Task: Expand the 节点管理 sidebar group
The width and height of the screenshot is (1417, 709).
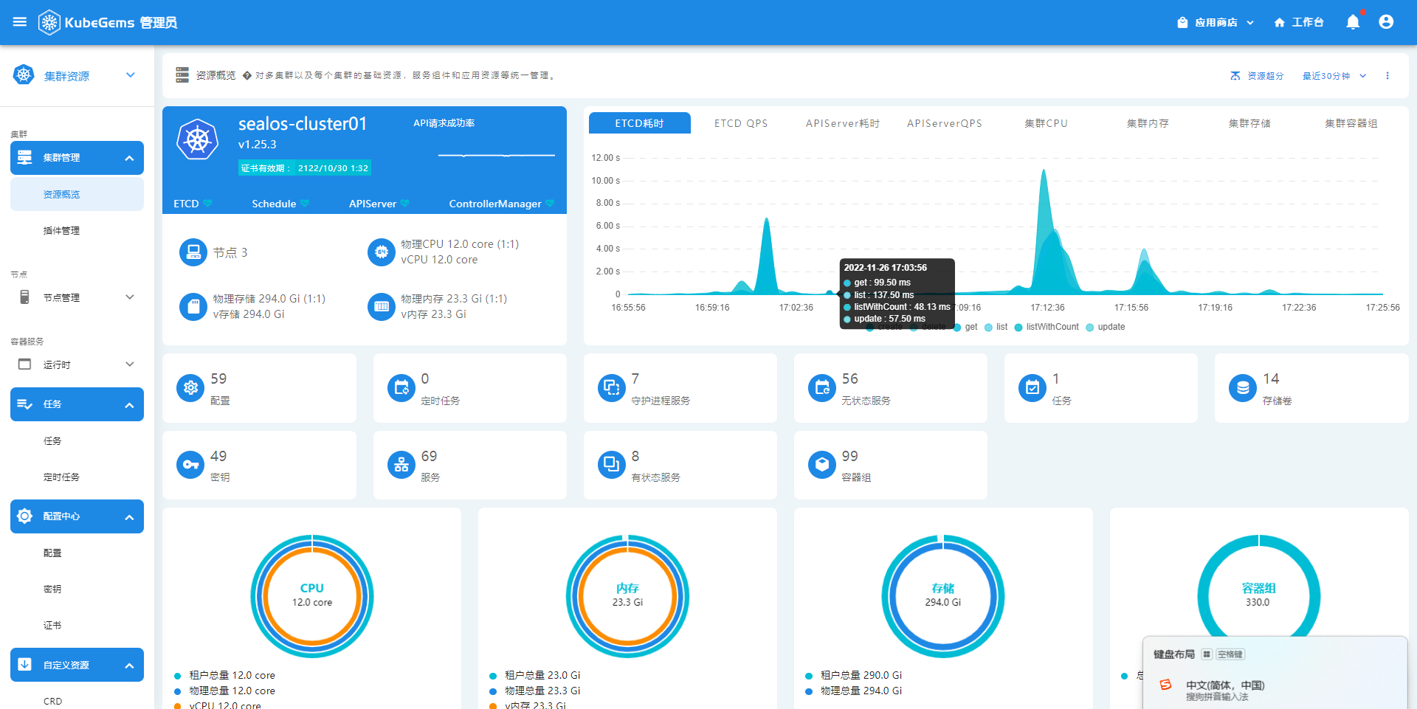Action: (x=130, y=297)
